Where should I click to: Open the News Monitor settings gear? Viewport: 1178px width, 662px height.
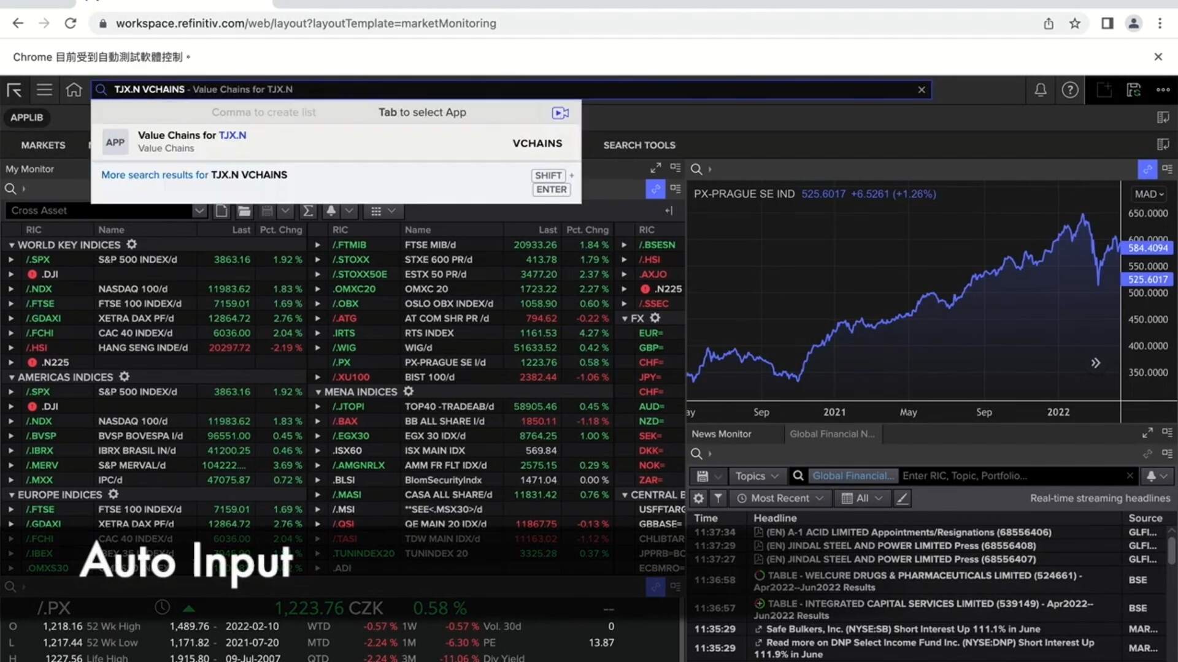pyautogui.click(x=698, y=498)
